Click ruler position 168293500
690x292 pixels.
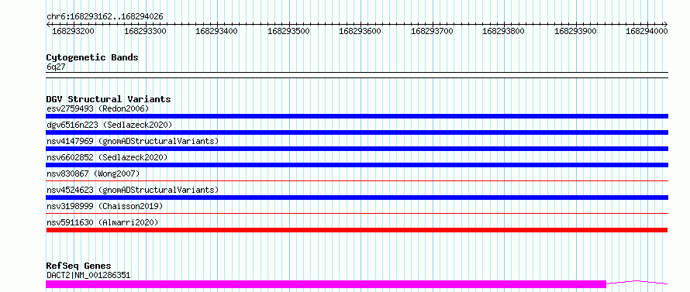coord(288,31)
